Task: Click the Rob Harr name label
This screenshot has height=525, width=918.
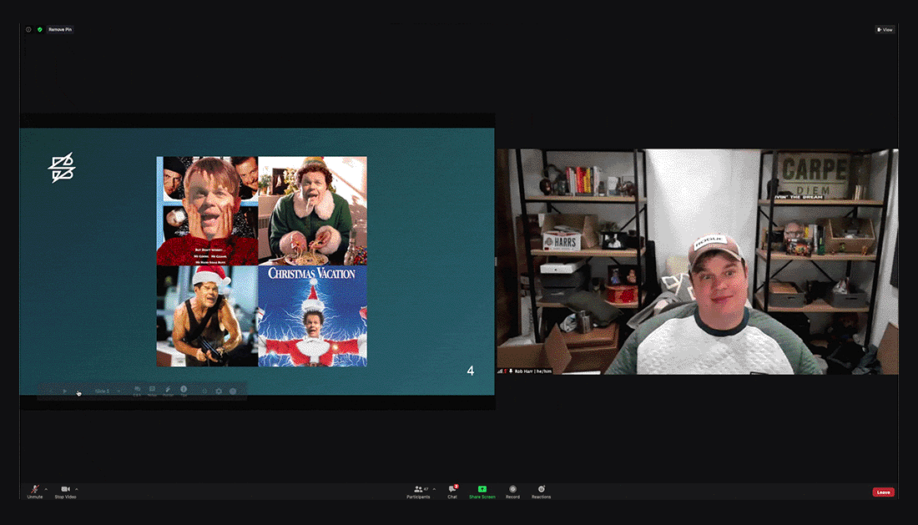Action: (x=532, y=371)
